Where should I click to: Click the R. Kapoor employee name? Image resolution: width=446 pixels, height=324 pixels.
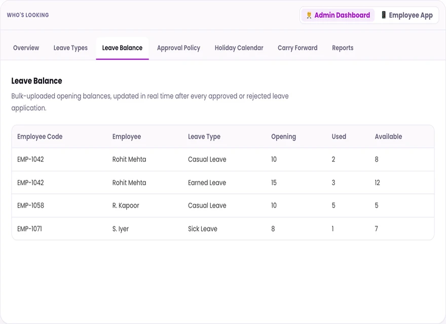point(126,206)
